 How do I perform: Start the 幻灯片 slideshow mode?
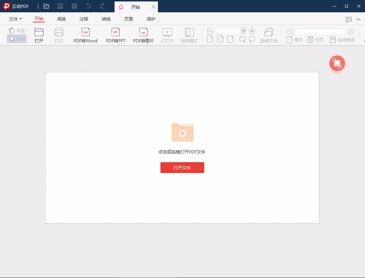[x=167, y=35]
